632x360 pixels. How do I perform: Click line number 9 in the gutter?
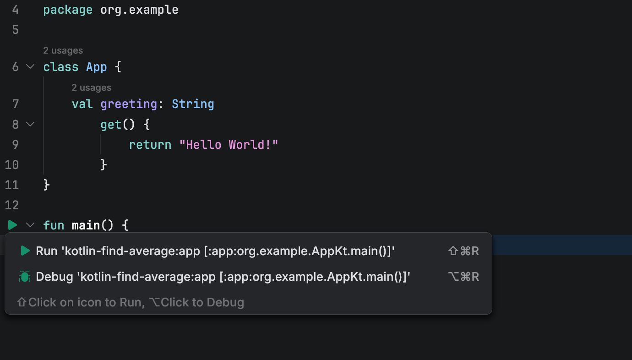pyautogui.click(x=15, y=144)
